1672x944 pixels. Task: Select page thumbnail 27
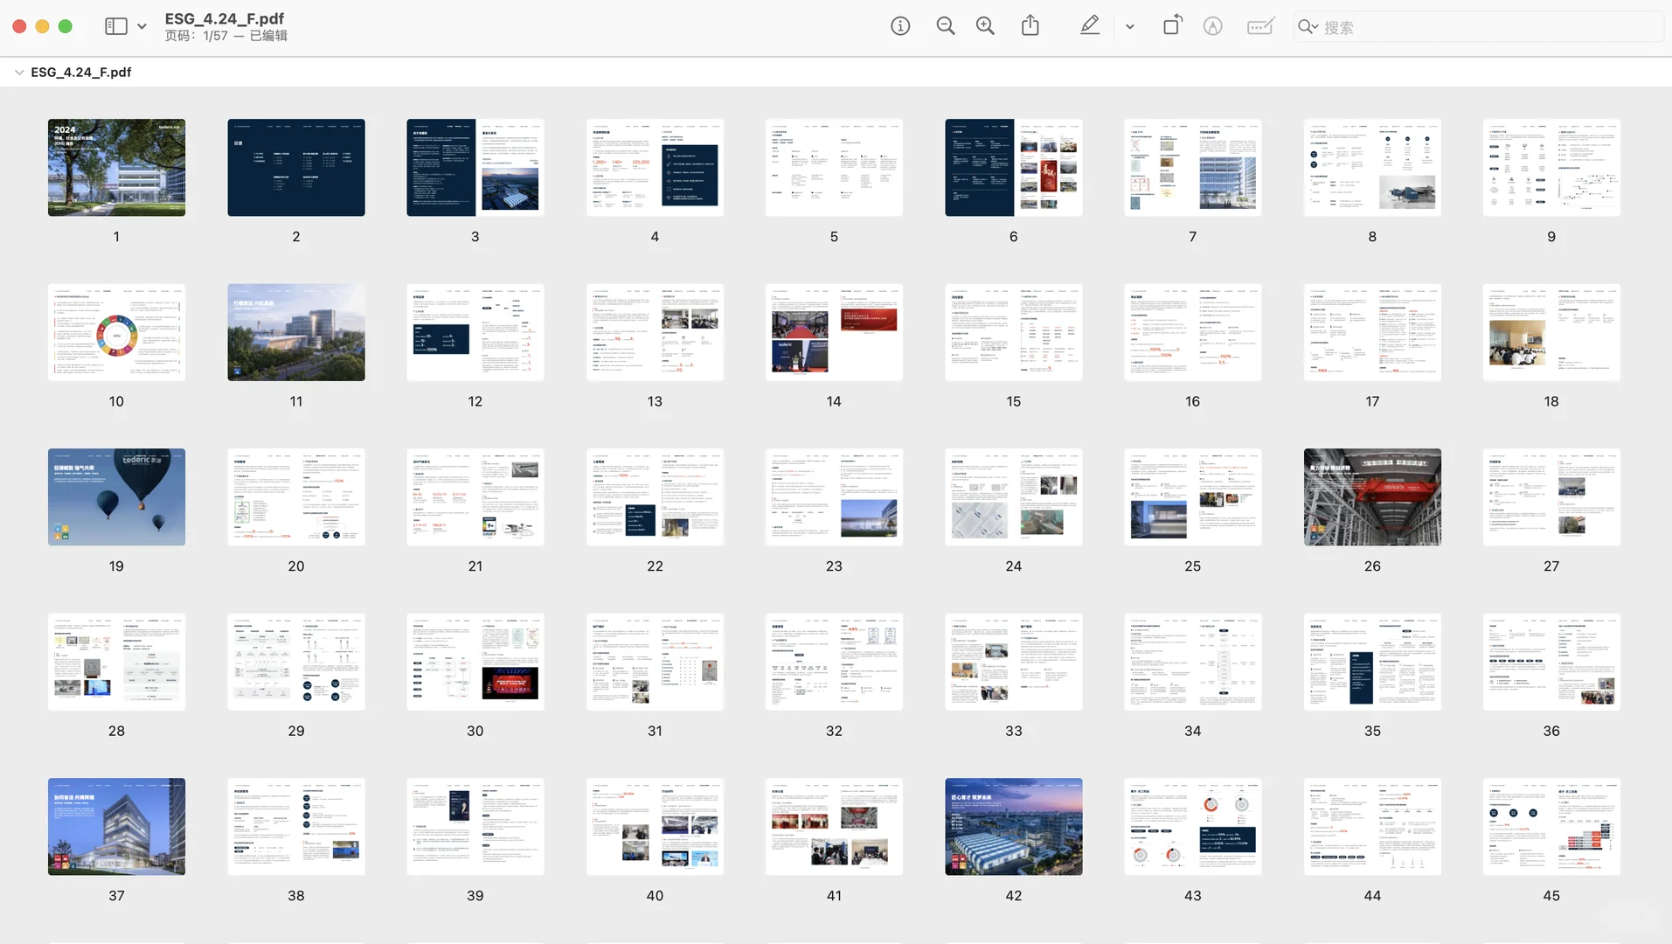point(1551,497)
